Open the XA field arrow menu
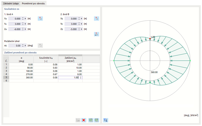The image size is (202, 126). [25, 19]
